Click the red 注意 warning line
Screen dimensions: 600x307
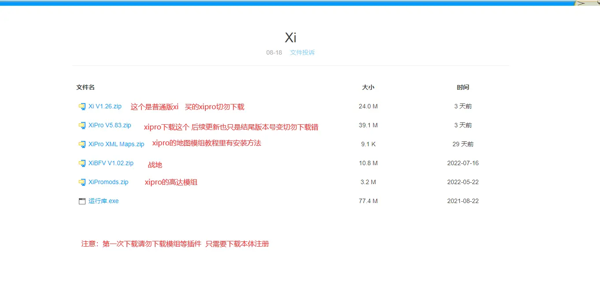(175, 244)
